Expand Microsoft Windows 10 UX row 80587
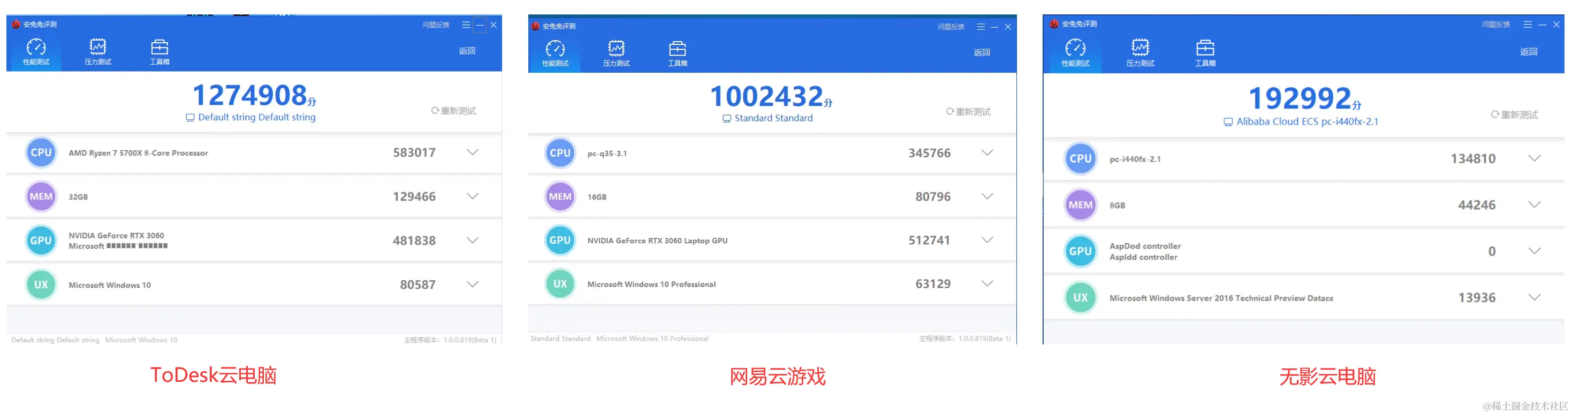This screenshot has width=1572, height=415. coord(472,284)
